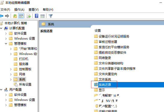
Task: Collapse 管理模板 under 计算机配置
Action: pyautogui.click(x=6, y=44)
